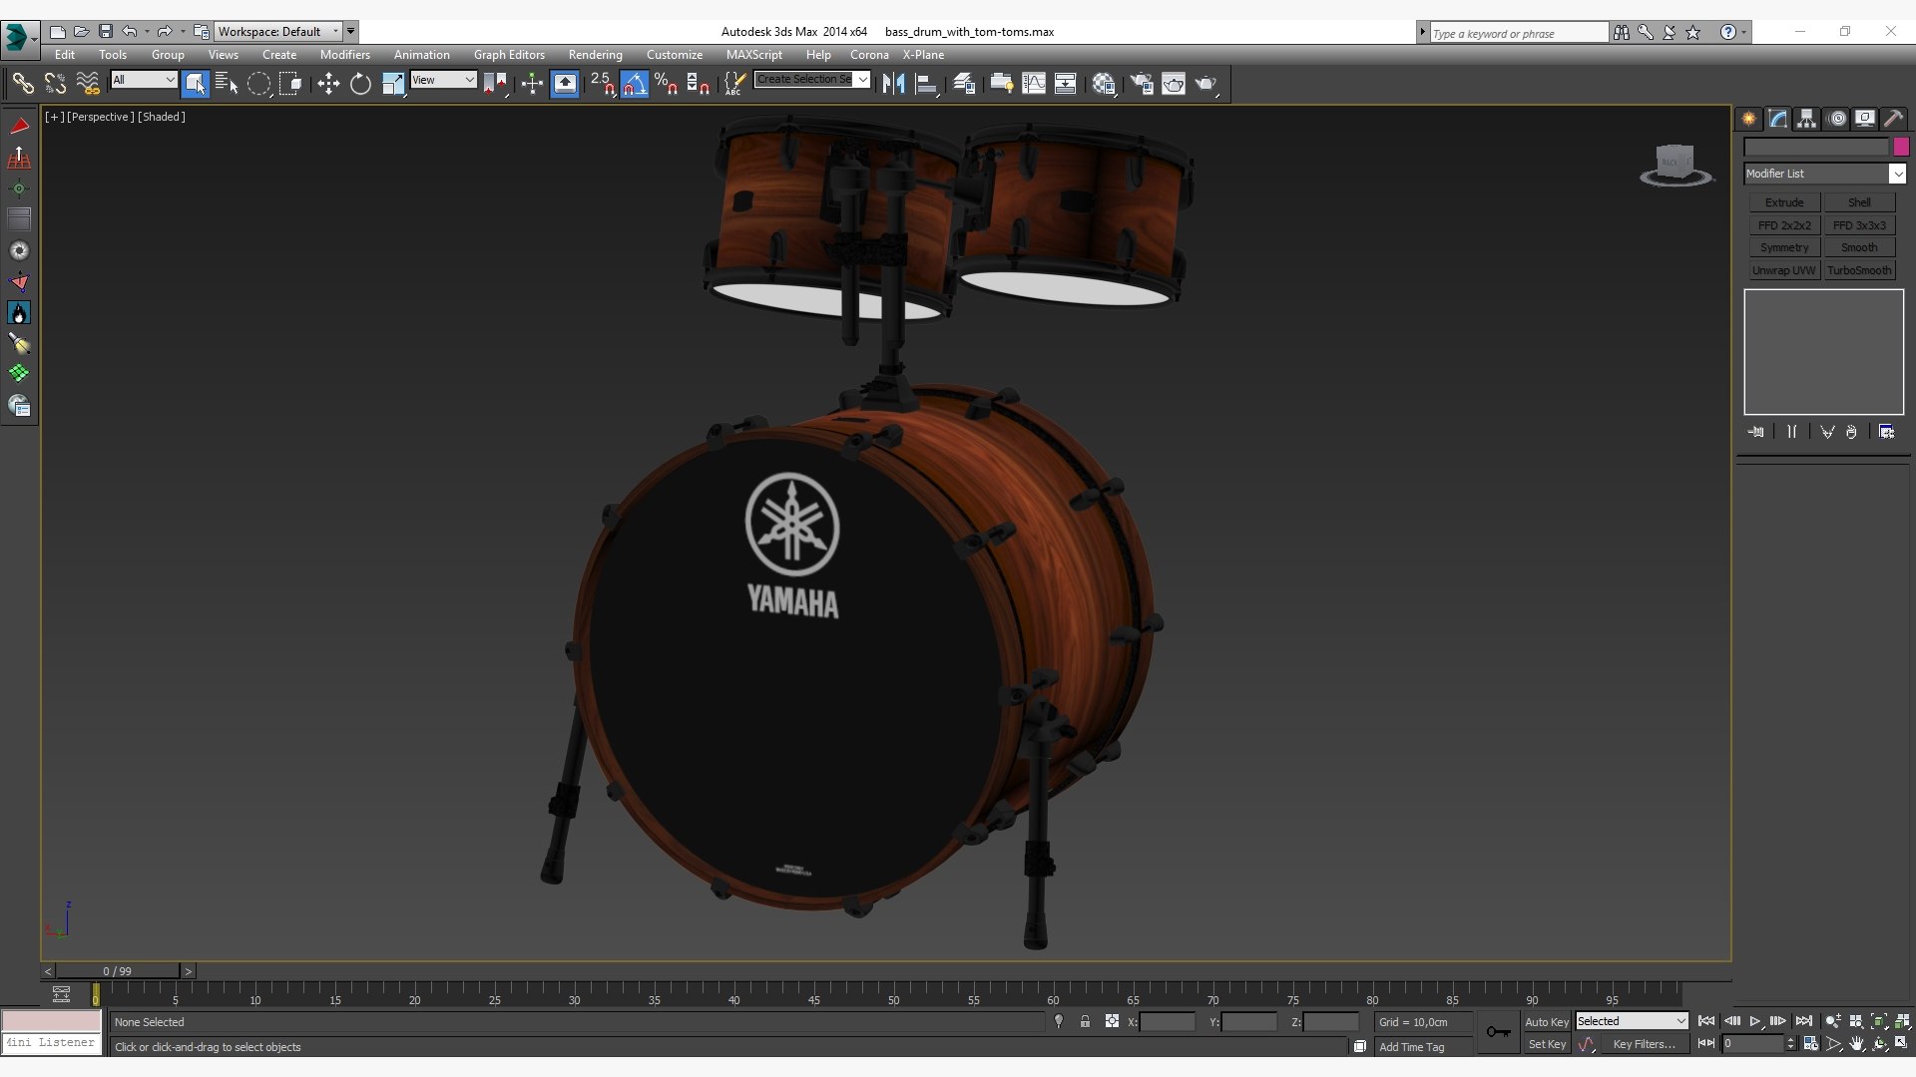
Task: Toggle Set Key mode
Action: [x=1546, y=1044]
